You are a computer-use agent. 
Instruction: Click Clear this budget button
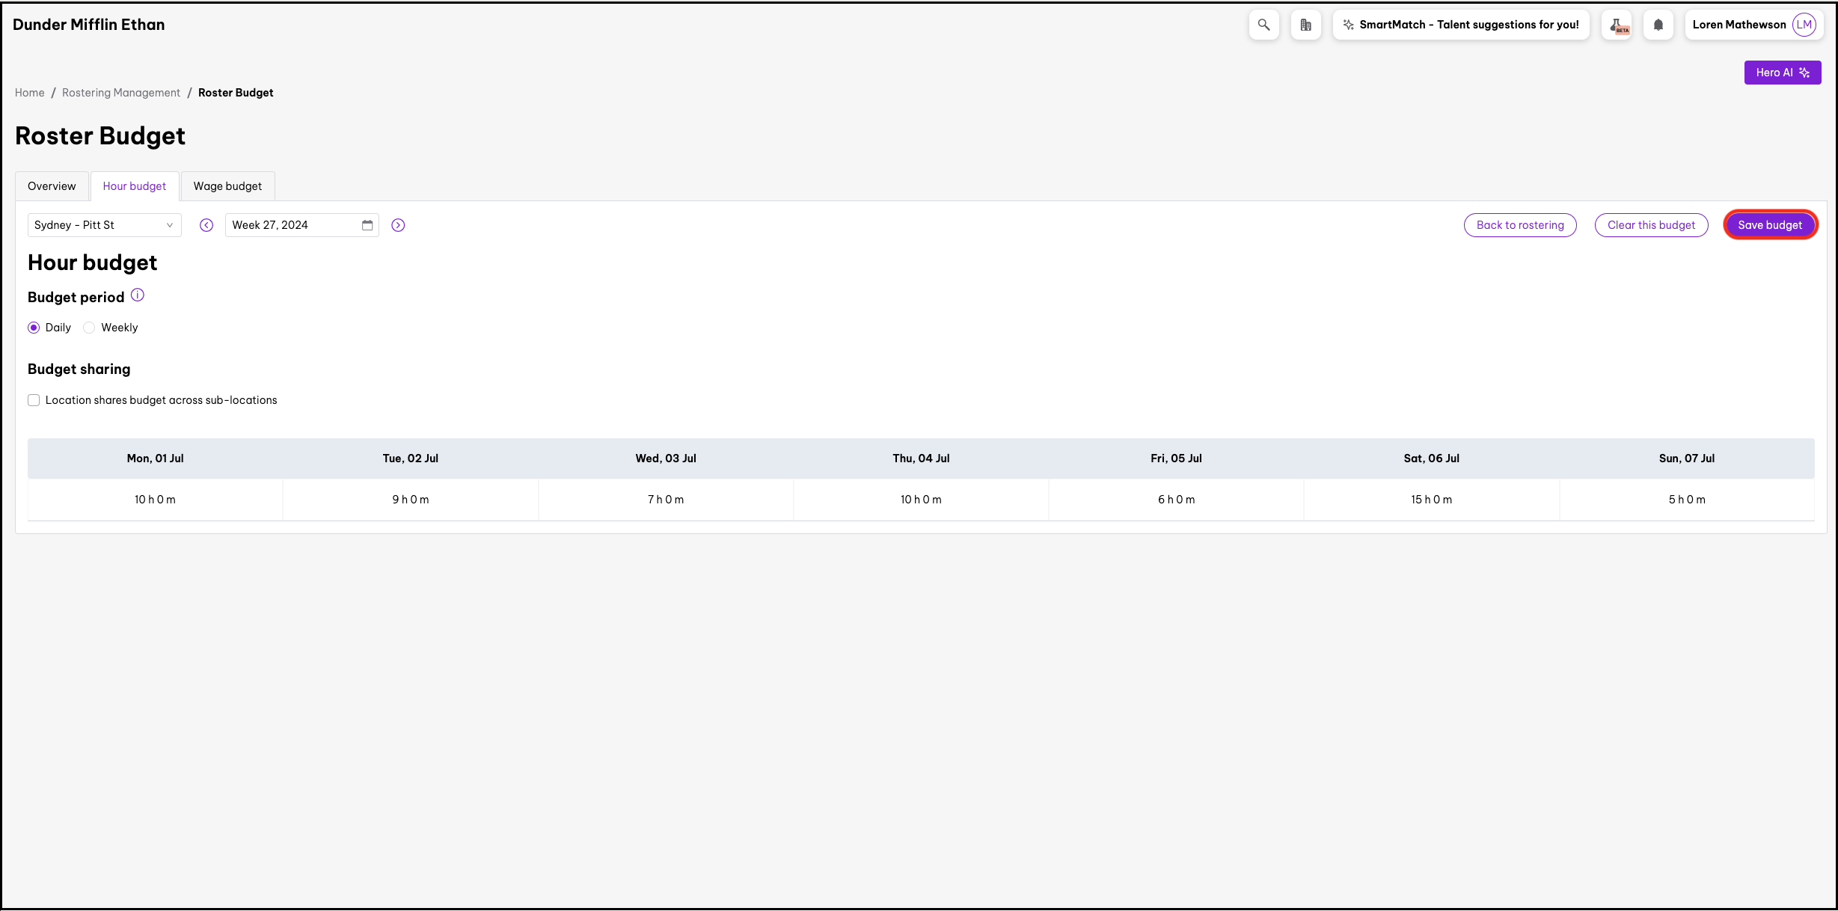coord(1651,225)
